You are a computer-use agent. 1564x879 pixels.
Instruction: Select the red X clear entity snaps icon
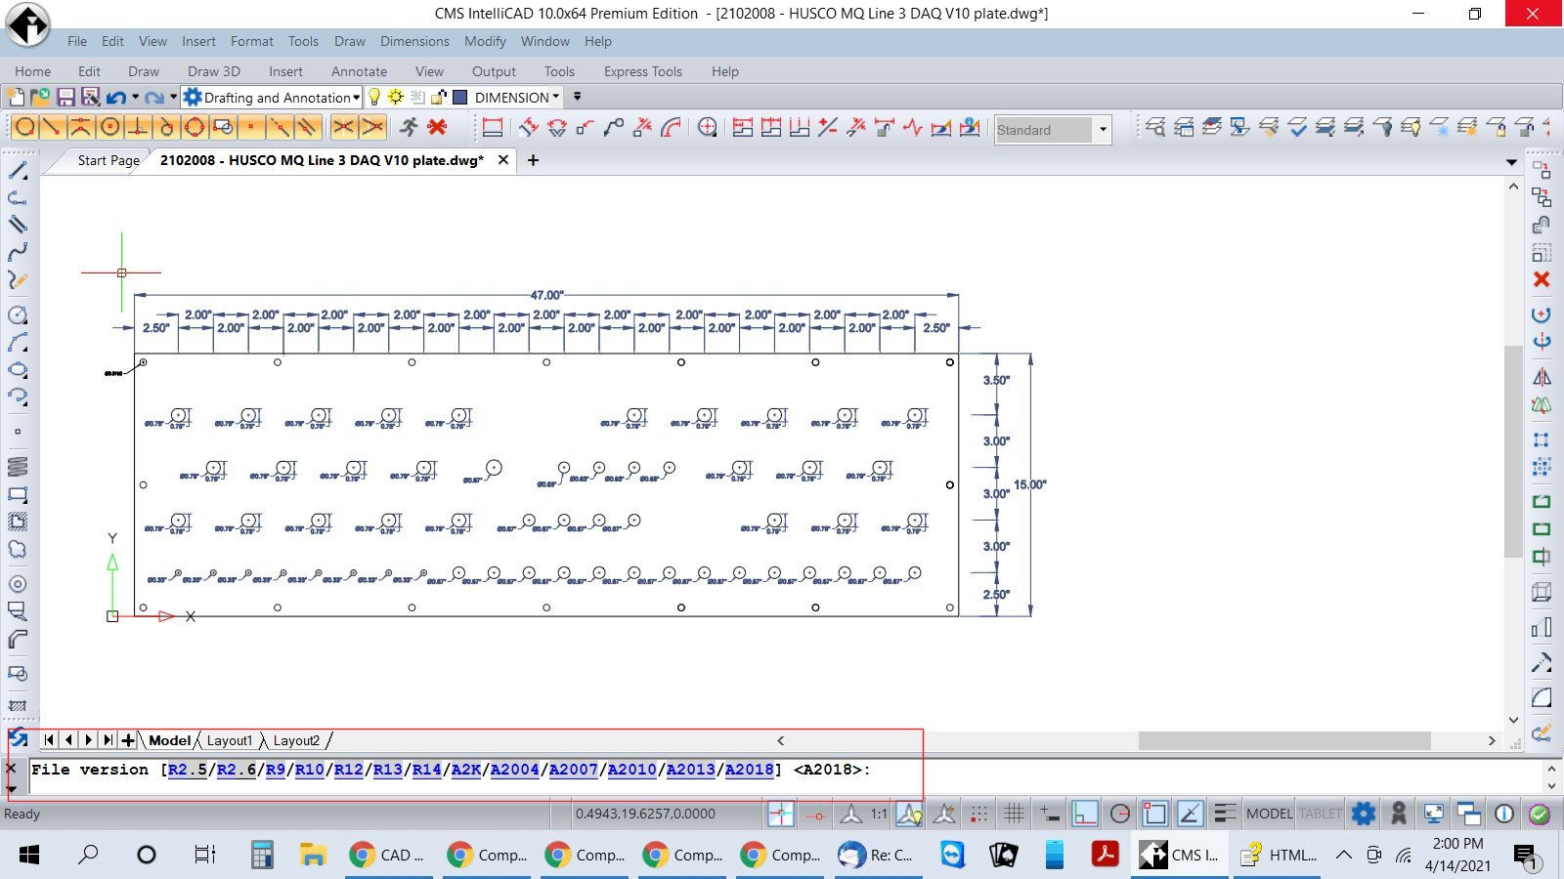point(437,127)
